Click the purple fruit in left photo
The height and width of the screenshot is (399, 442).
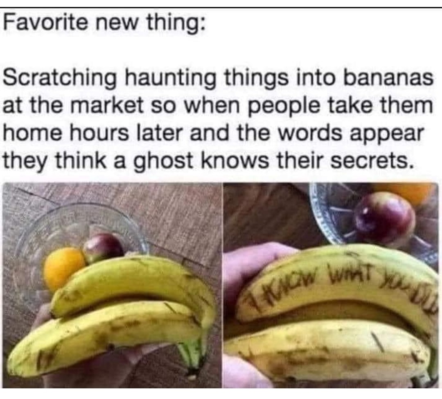[x=103, y=247]
